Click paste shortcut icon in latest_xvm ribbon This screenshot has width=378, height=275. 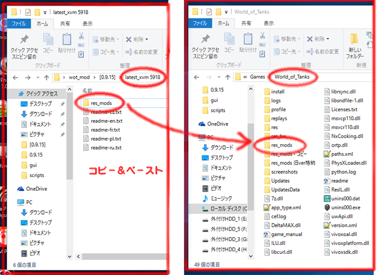[81, 54]
